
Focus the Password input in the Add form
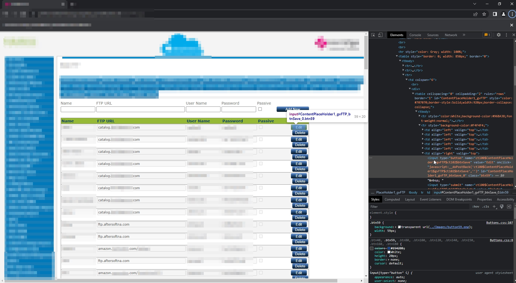coord(239,109)
